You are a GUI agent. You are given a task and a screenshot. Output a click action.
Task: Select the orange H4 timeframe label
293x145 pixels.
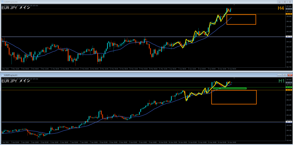click(281, 8)
